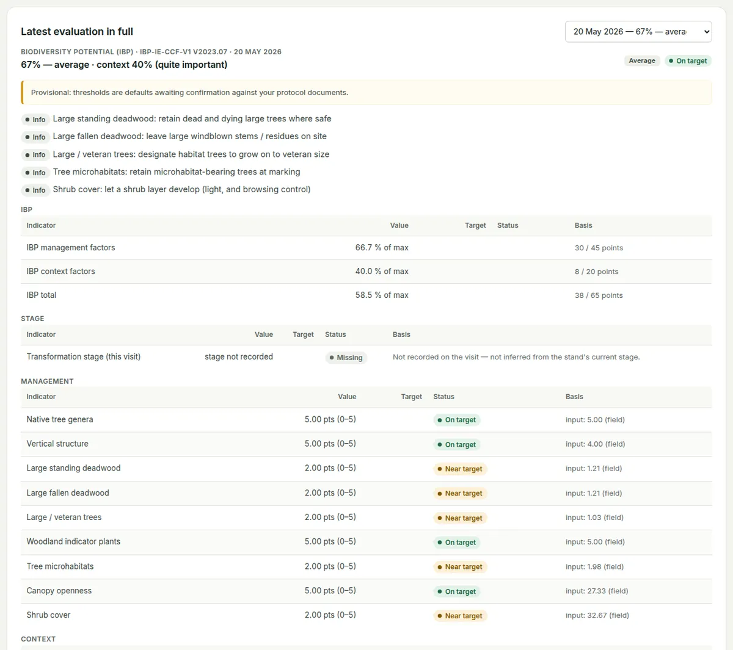Click the input: 1.03 (field) basis
This screenshot has width=733, height=650.
594,518
